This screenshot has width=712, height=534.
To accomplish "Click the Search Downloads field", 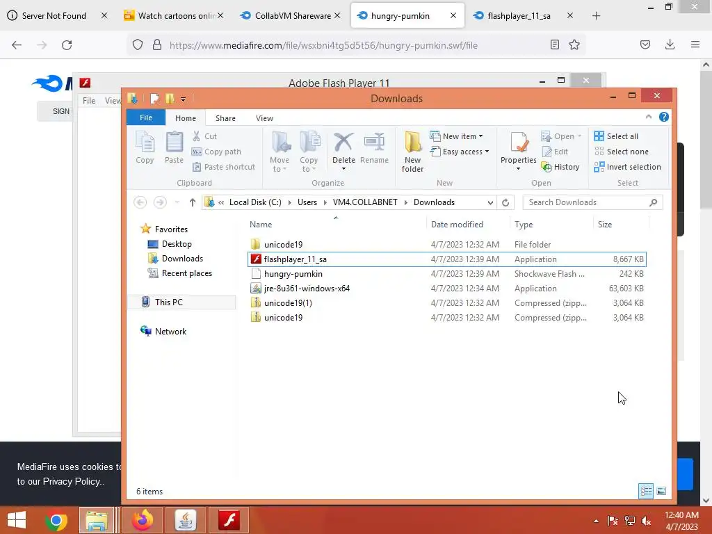I will 592,202.
